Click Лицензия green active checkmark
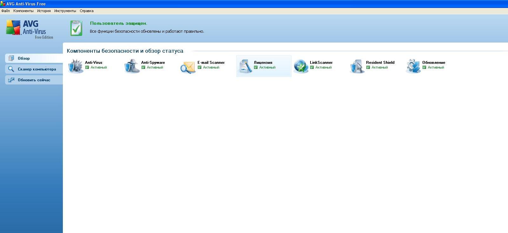Image resolution: width=508 pixels, height=233 pixels. click(256, 67)
